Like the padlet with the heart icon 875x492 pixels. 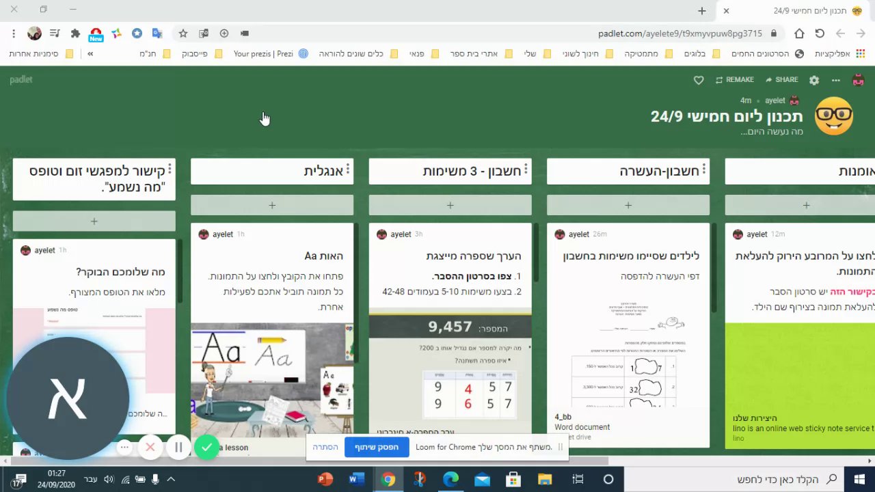(699, 80)
